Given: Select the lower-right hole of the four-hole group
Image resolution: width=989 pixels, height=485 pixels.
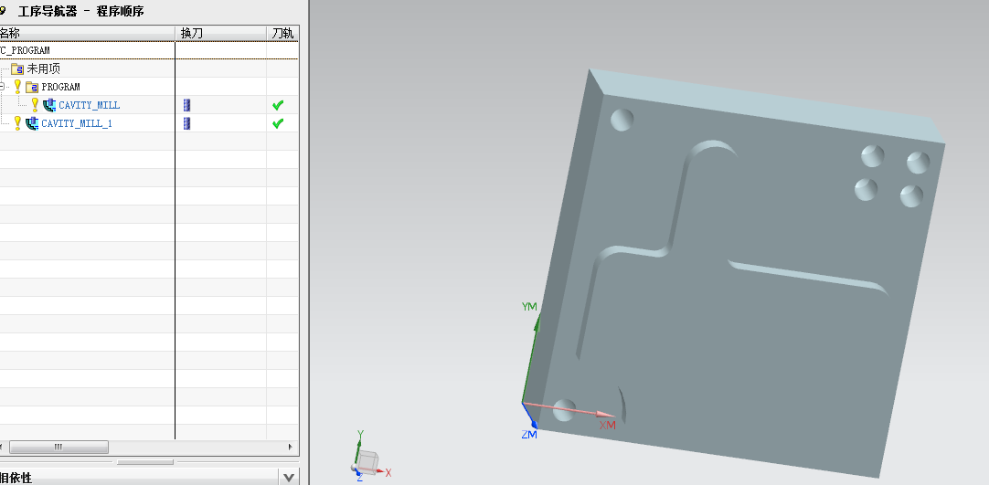Looking at the screenshot, I should [x=911, y=195].
